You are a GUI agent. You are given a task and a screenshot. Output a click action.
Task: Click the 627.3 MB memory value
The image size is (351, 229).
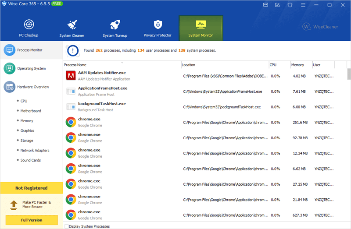pyautogui.click(x=300, y=215)
